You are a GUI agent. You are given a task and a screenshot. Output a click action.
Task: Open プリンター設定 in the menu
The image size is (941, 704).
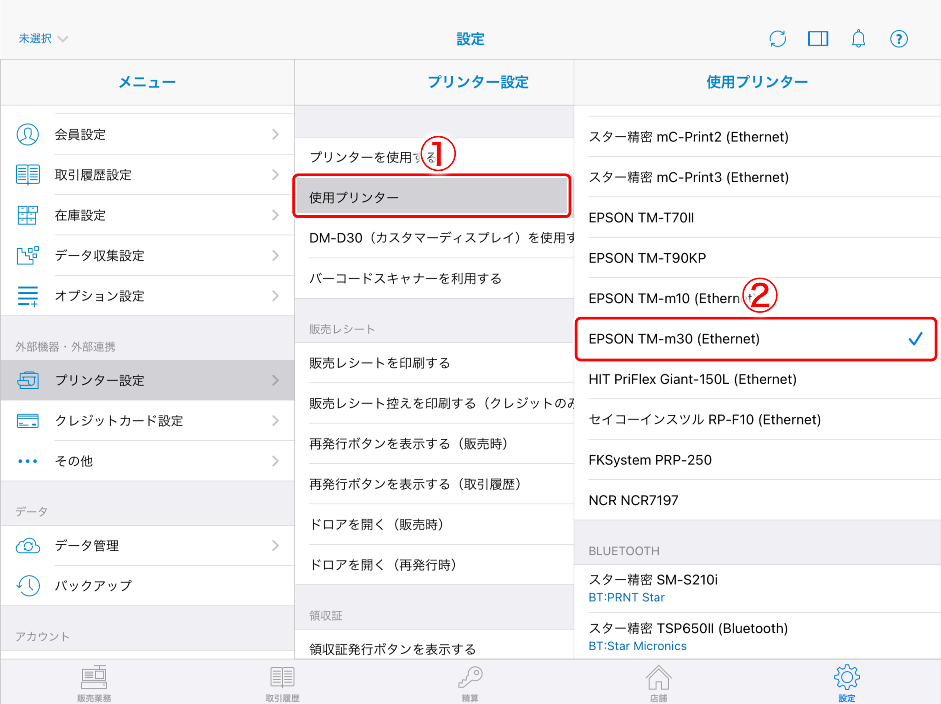[x=147, y=380]
